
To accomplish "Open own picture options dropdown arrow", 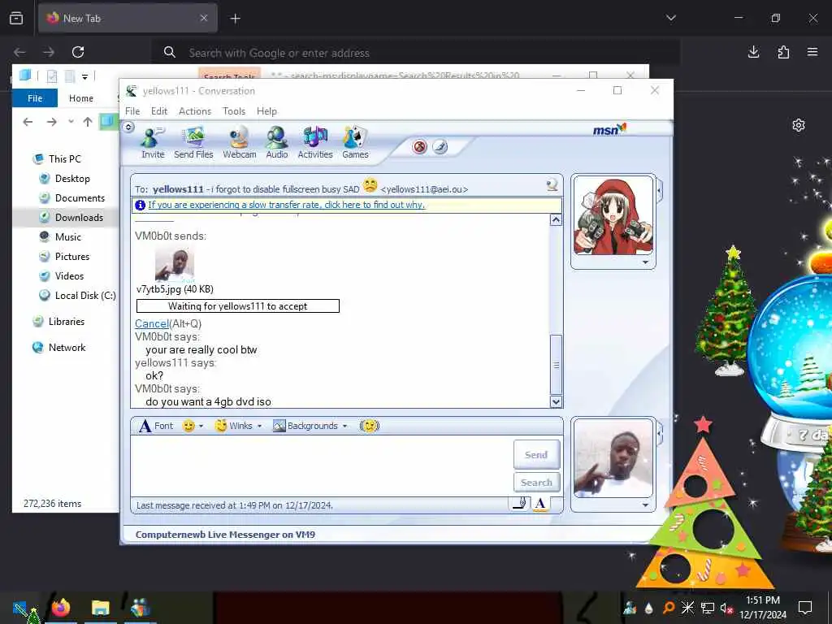I will coord(645,505).
